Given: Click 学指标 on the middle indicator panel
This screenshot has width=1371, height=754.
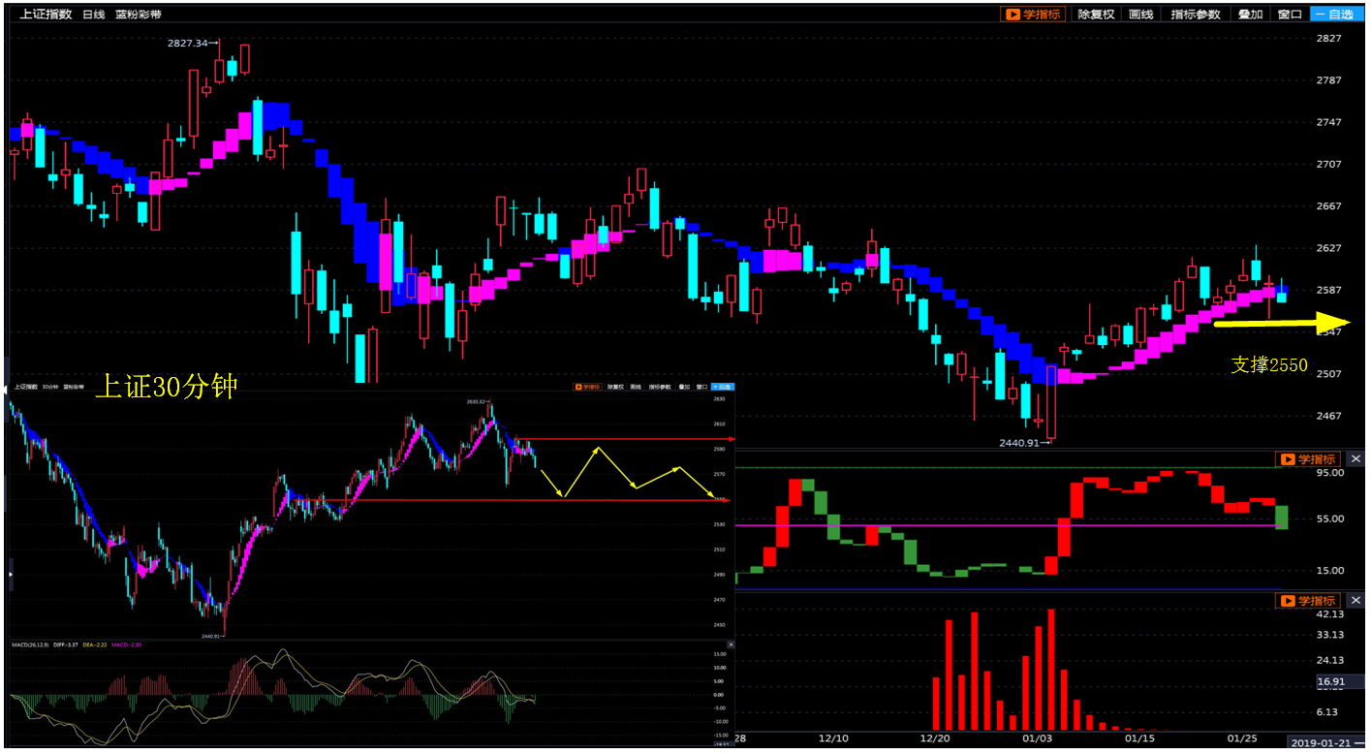Looking at the screenshot, I should (x=1307, y=459).
